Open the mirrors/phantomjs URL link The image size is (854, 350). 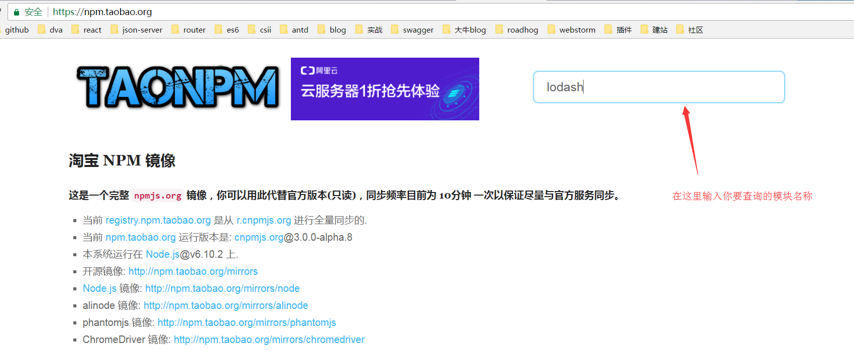point(247,322)
